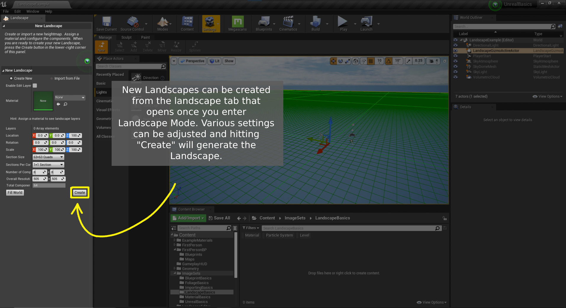566x308 pixels.
Task: Open Cinematics toolbar icon
Action: pos(288,24)
